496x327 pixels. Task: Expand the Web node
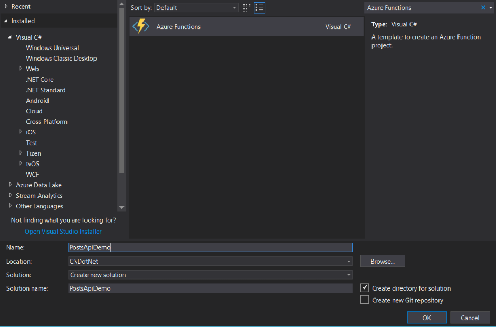click(21, 69)
